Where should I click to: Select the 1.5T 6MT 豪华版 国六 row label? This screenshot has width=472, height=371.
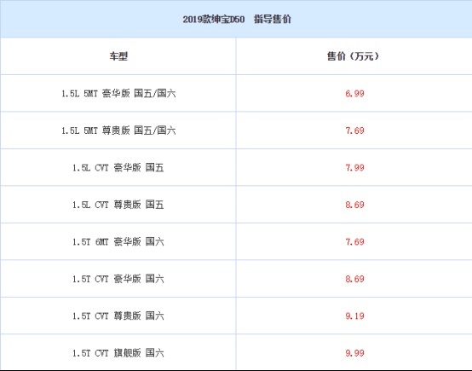[118, 241]
